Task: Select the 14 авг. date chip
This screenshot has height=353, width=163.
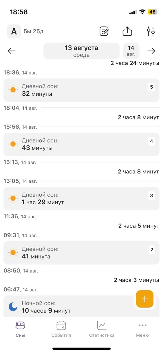Action: click(131, 51)
